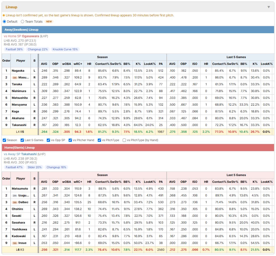This screenshot has width=276, height=256.
Task: Click the 3th badge next to Dalbec
Action: (x=15, y=202)
